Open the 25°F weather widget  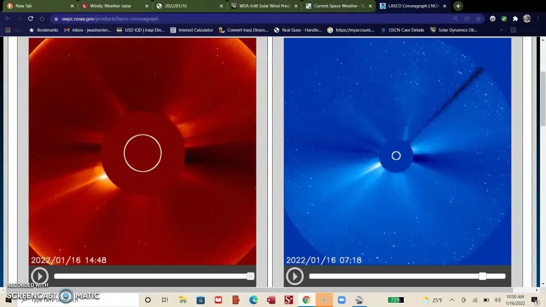pos(432,300)
